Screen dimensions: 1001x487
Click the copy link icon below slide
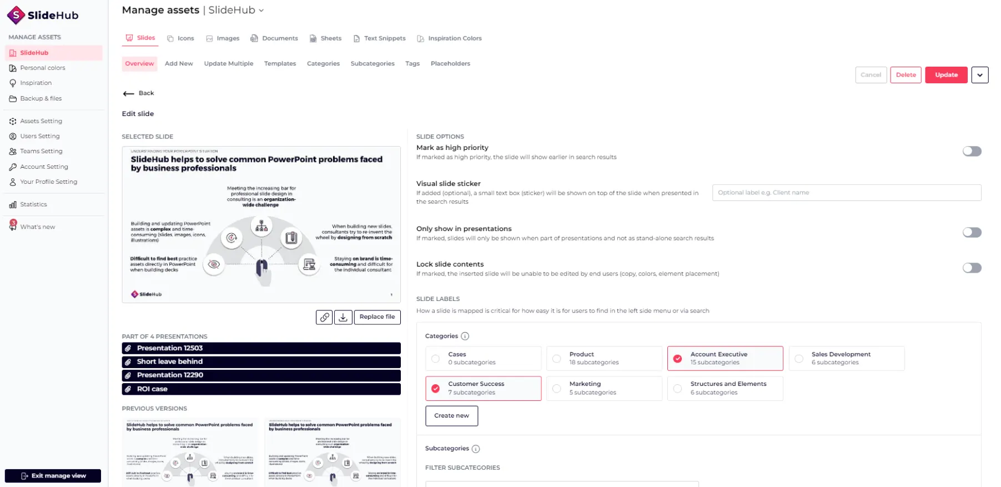coord(324,317)
